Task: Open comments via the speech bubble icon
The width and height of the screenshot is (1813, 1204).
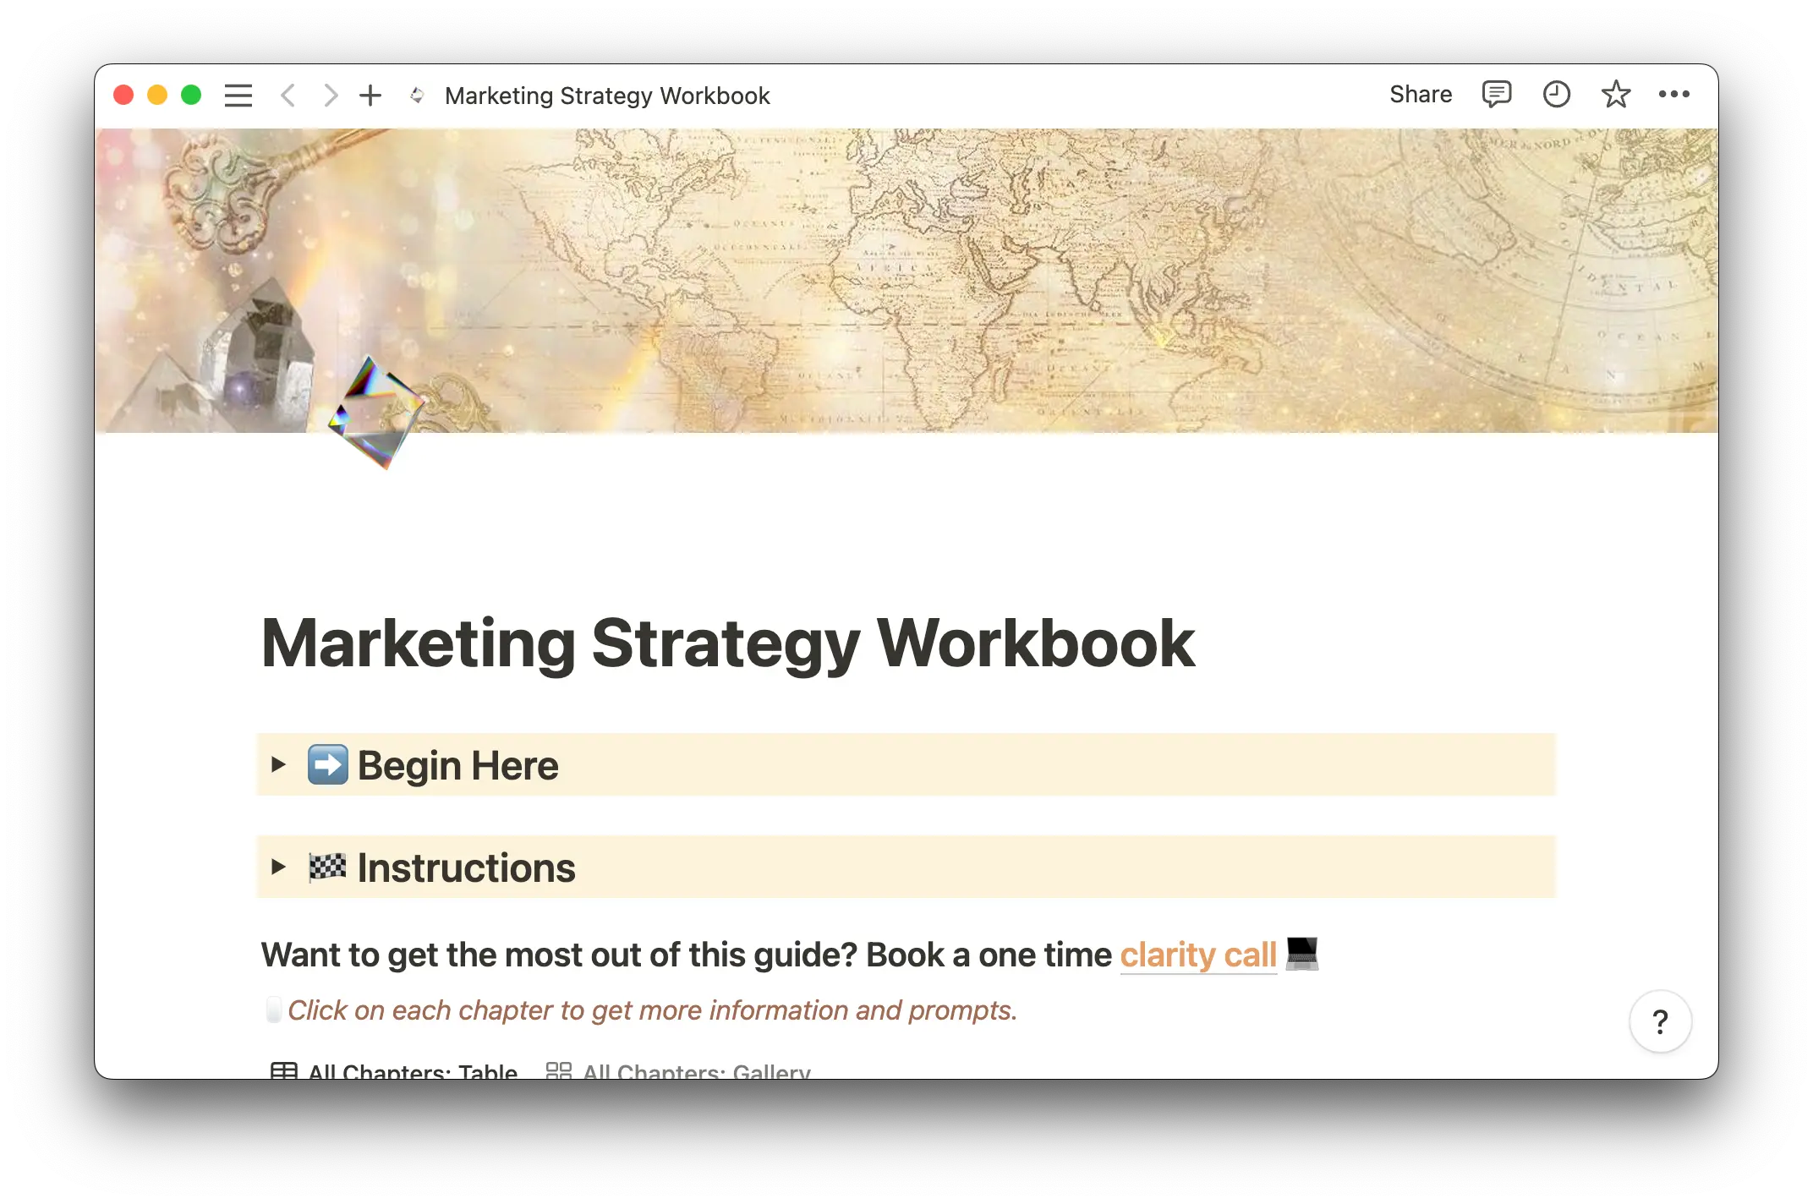Action: click(x=1496, y=94)
